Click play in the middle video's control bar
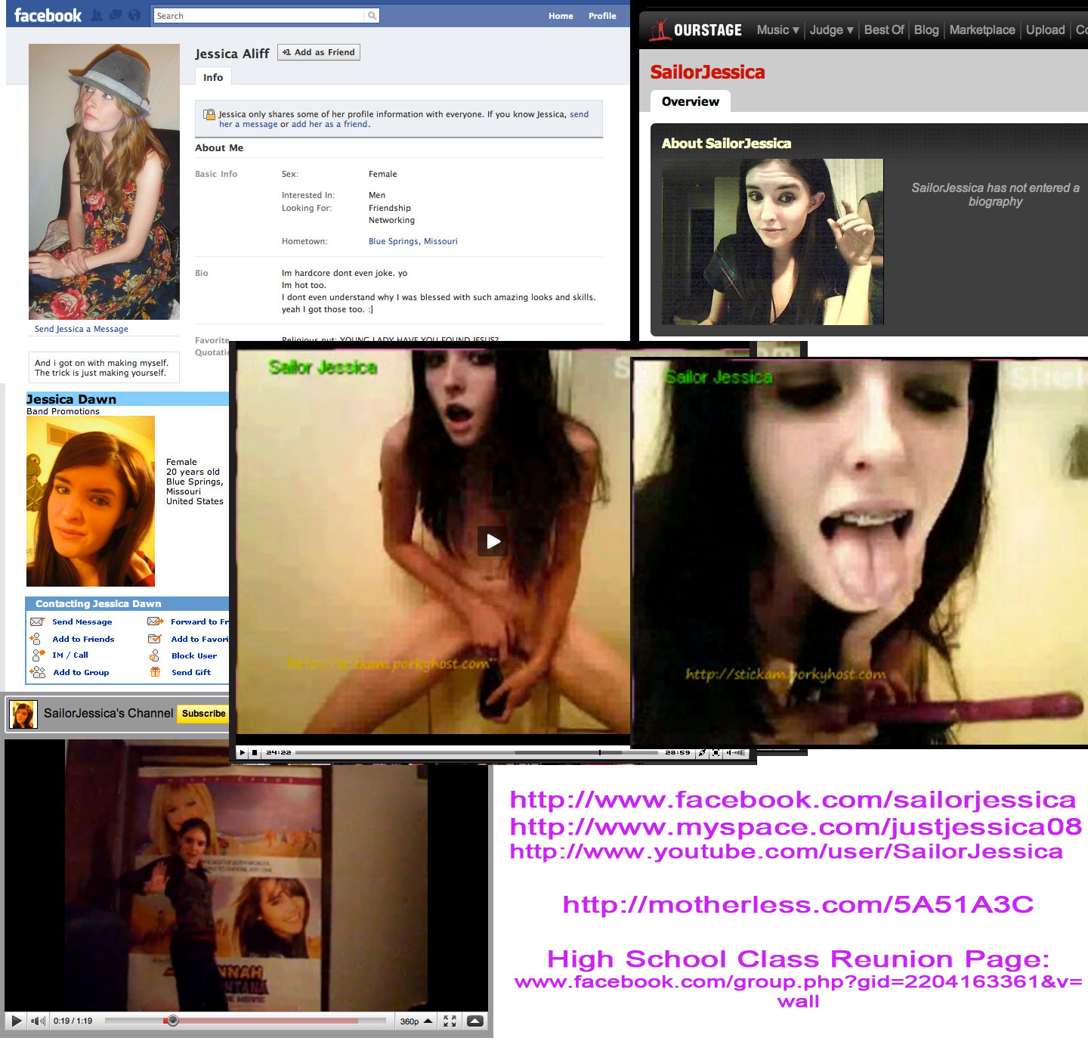1088x1041 pixels. pyautogui.click(x=242, y=753)
